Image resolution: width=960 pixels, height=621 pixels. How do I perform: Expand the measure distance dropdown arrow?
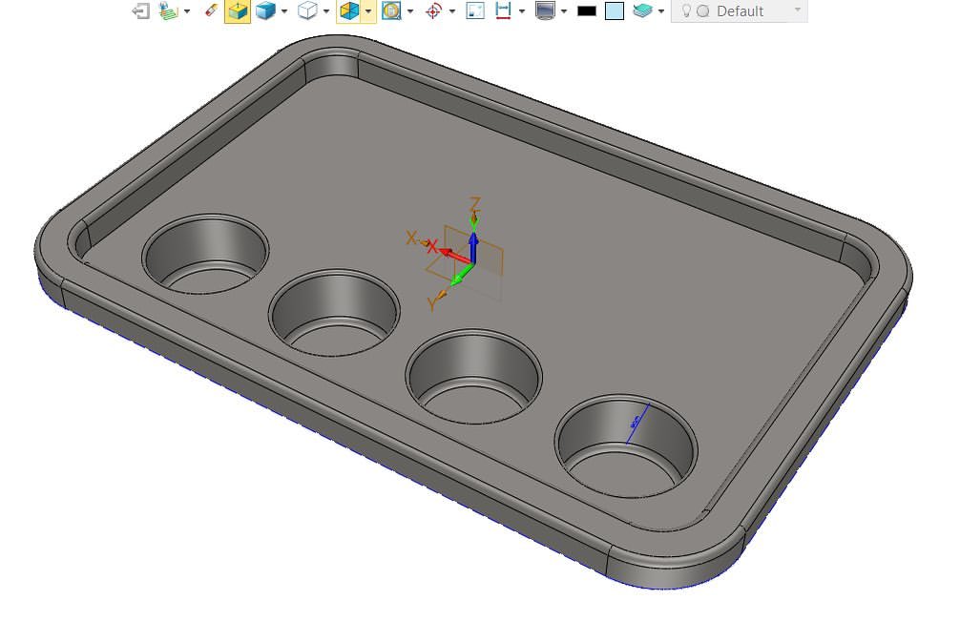522,11
